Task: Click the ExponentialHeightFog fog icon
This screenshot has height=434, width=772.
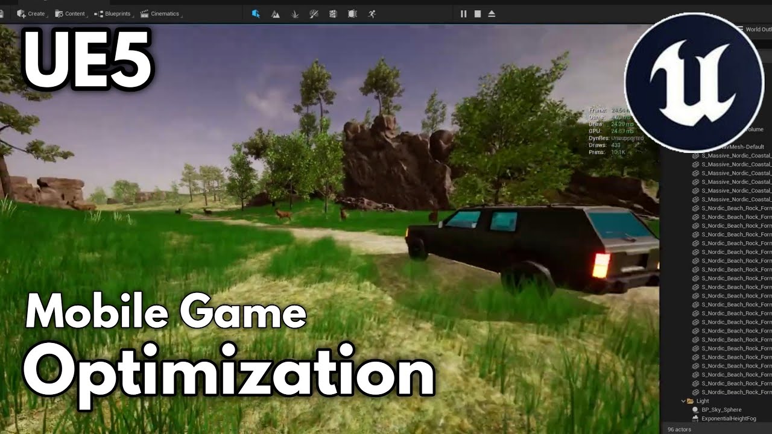Action: tap(695, 418)
